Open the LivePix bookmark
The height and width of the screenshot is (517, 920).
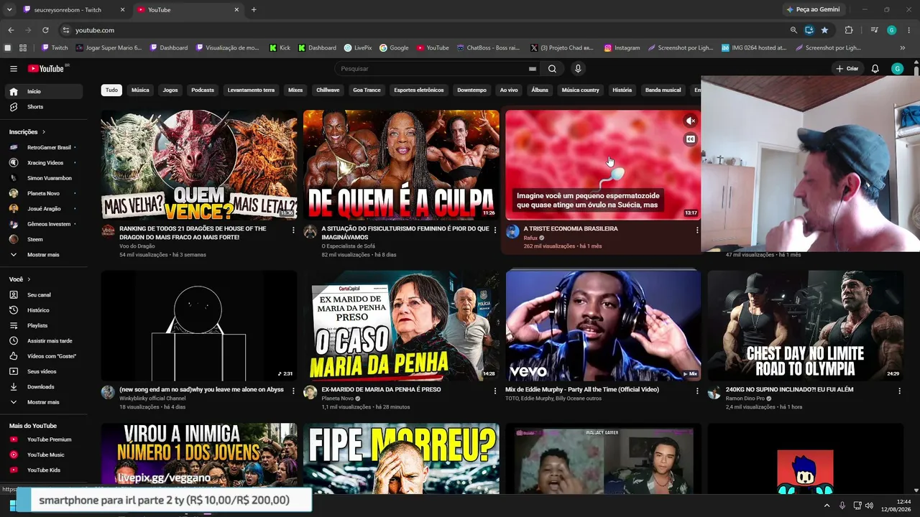coord(358,48)
